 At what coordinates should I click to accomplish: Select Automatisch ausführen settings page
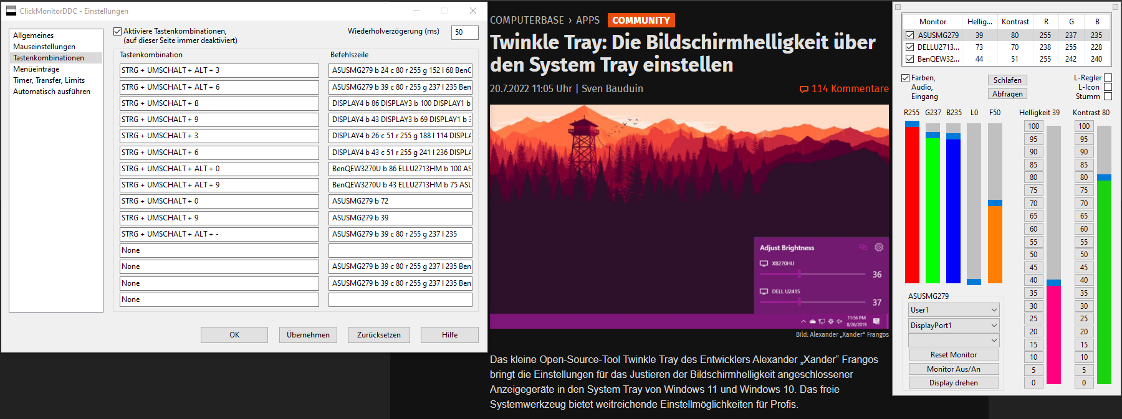tap(52, 92)
